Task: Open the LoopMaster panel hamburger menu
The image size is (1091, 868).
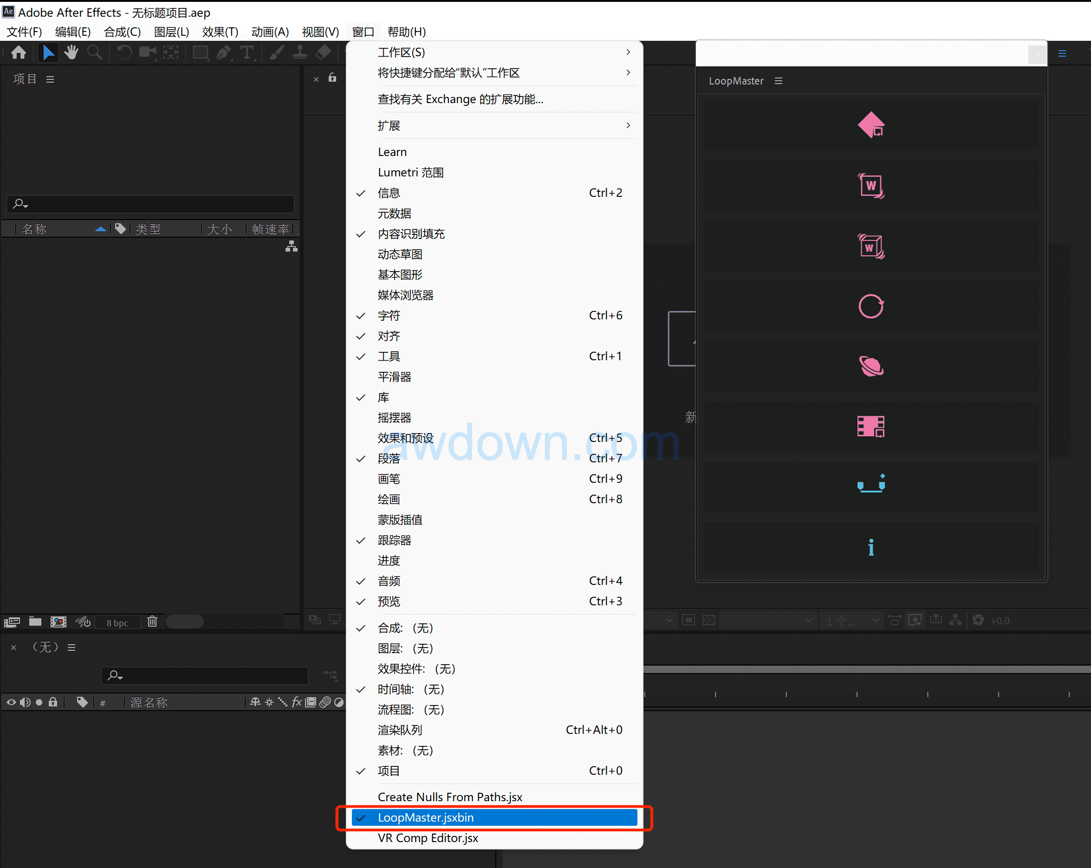Action: click(x=778, y=81)
